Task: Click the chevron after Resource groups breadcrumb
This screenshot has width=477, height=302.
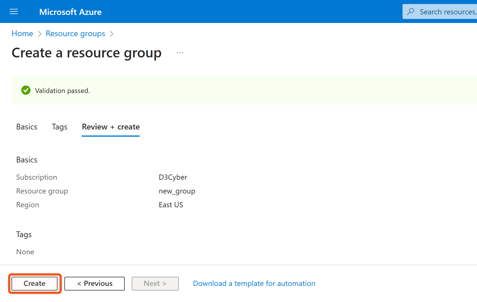Action: coord(112,34)
